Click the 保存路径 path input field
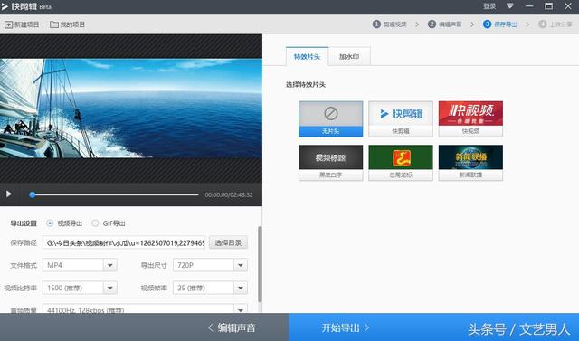 coord(124,242)
